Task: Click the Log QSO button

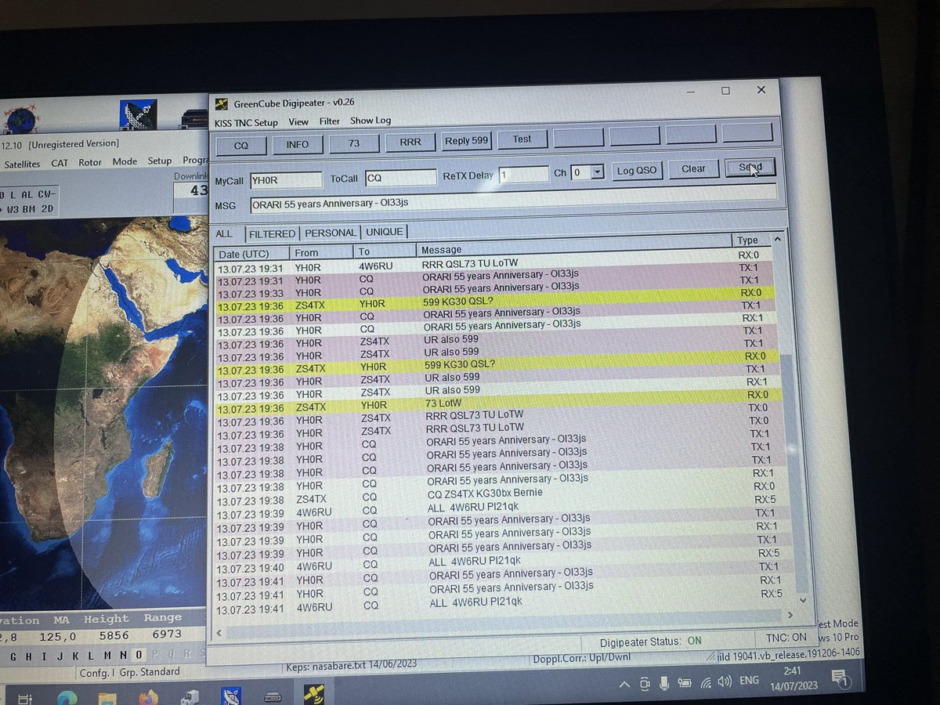Action: (636, 170)
